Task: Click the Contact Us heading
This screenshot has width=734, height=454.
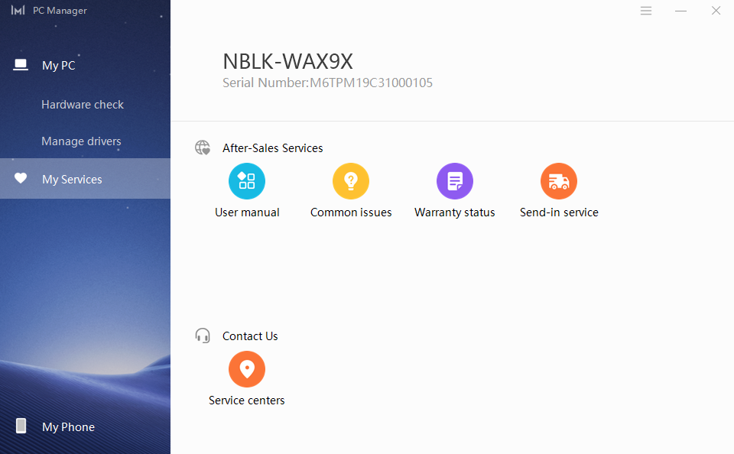Action: pyautogui.click(x=250, y=336)
